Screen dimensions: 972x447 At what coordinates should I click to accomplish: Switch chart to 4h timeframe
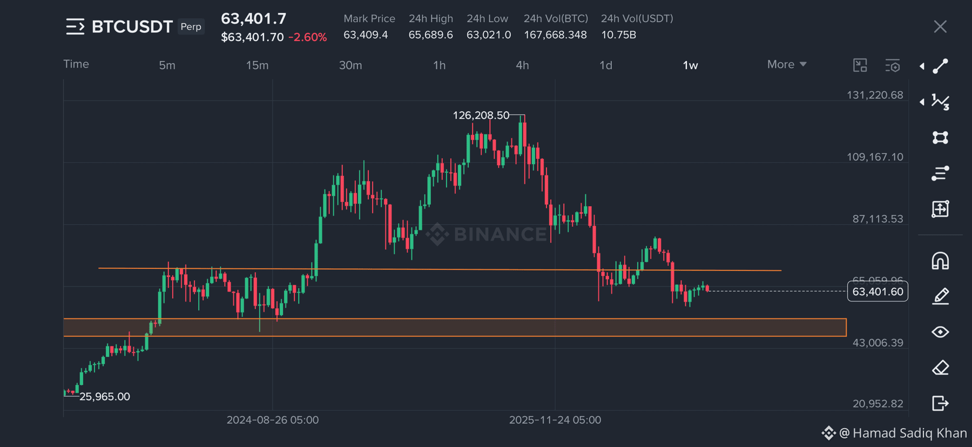click(522, 65)
